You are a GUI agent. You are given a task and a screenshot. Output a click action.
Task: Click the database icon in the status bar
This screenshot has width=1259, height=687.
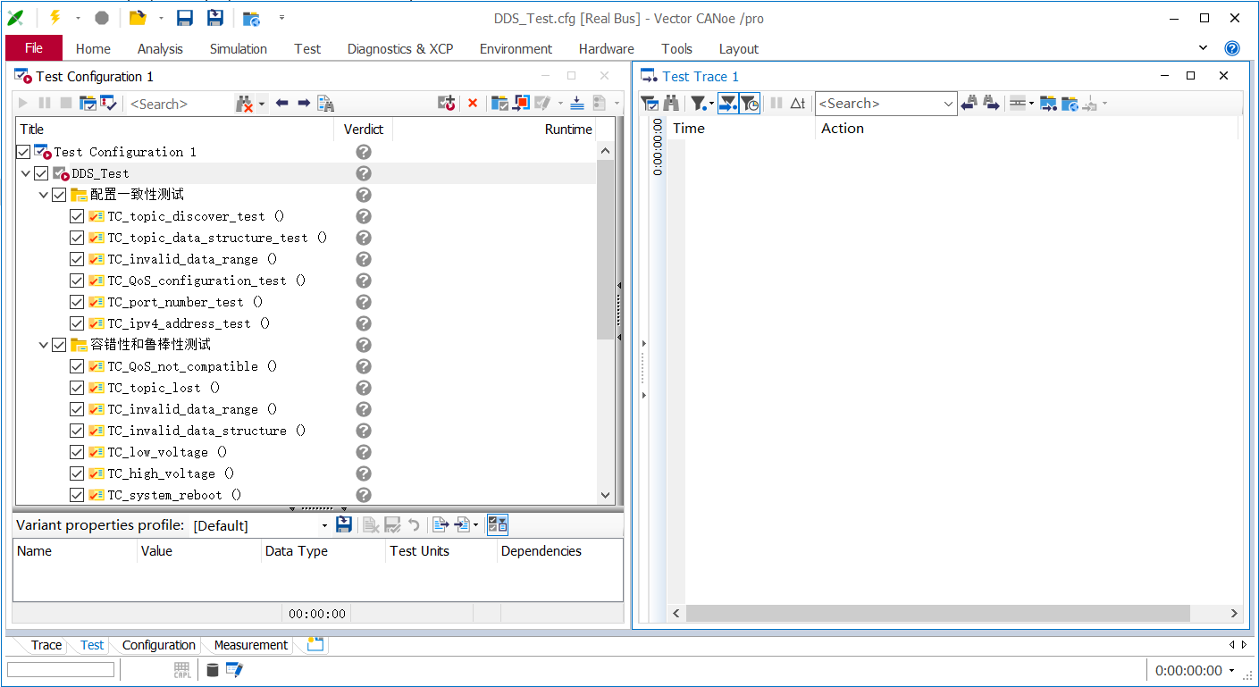[212, 670]
